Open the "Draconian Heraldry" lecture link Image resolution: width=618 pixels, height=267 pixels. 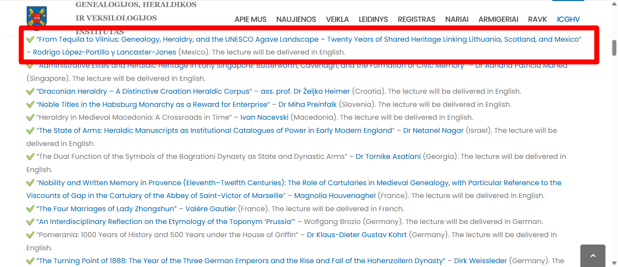[144, 91]
